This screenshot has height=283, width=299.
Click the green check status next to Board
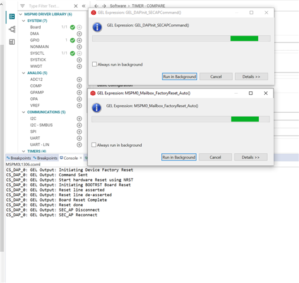click(x=73, y=27)
